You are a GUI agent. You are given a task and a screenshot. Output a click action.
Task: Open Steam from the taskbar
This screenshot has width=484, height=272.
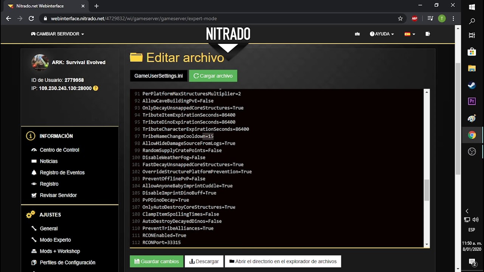pos(472,85)
